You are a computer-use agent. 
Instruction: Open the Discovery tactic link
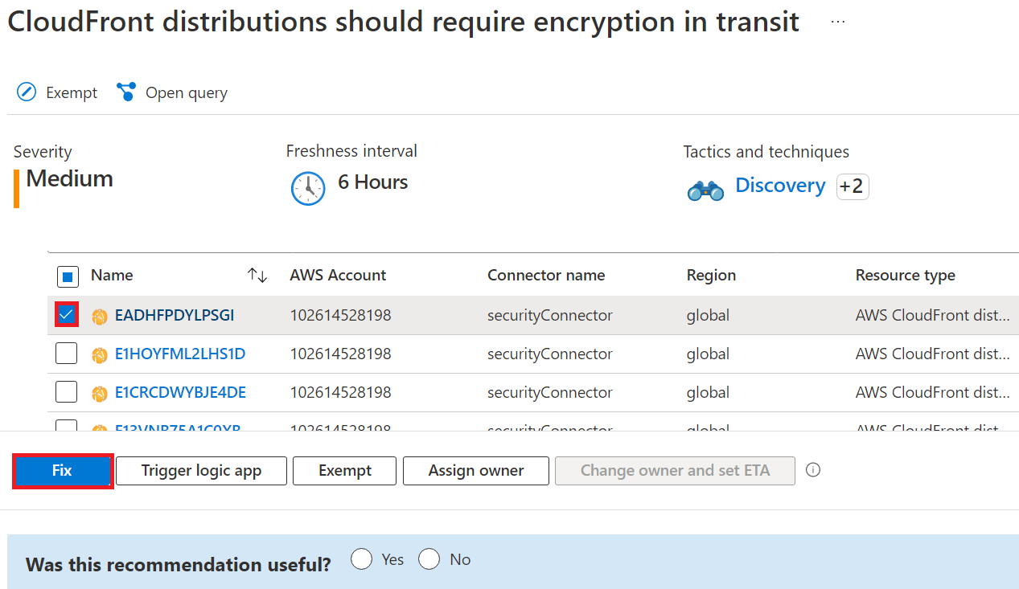(x=780, y=186)
